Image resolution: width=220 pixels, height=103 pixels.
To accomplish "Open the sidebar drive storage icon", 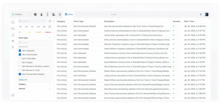I will [x=13, y=35].
